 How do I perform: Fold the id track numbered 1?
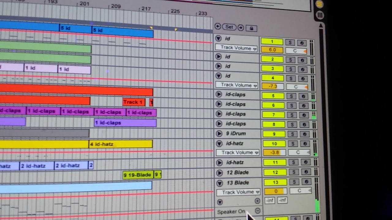click(x=218, y=38)
